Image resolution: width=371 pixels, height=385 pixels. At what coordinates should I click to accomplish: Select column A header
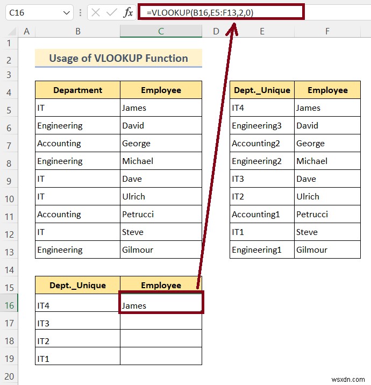(x=26, y=31)
